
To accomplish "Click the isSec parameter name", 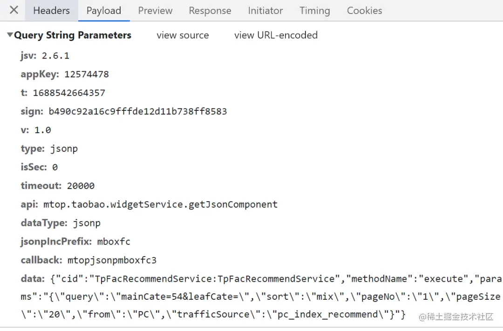I will pyautogui.click(x=34, y=168).
